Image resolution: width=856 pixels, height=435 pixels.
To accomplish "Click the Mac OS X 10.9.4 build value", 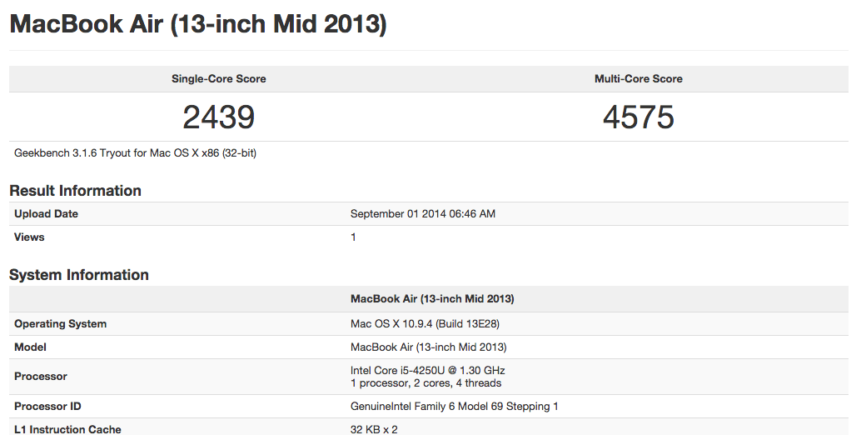I will 425,323.
